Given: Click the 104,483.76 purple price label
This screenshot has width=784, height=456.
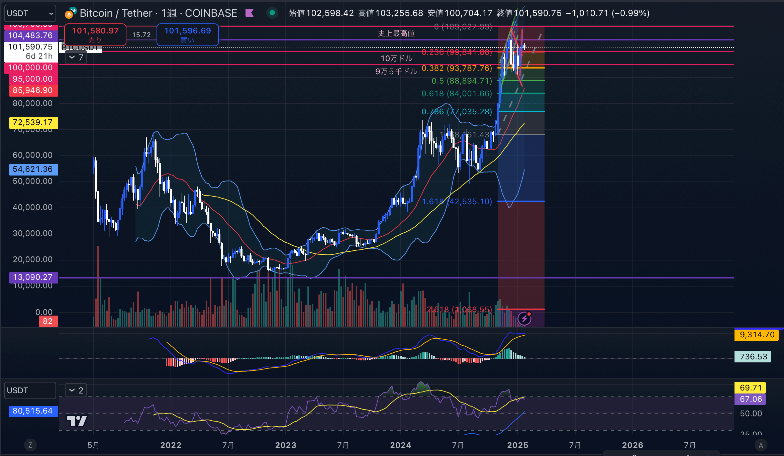Looking at the screenshot, I should point(31,35).
